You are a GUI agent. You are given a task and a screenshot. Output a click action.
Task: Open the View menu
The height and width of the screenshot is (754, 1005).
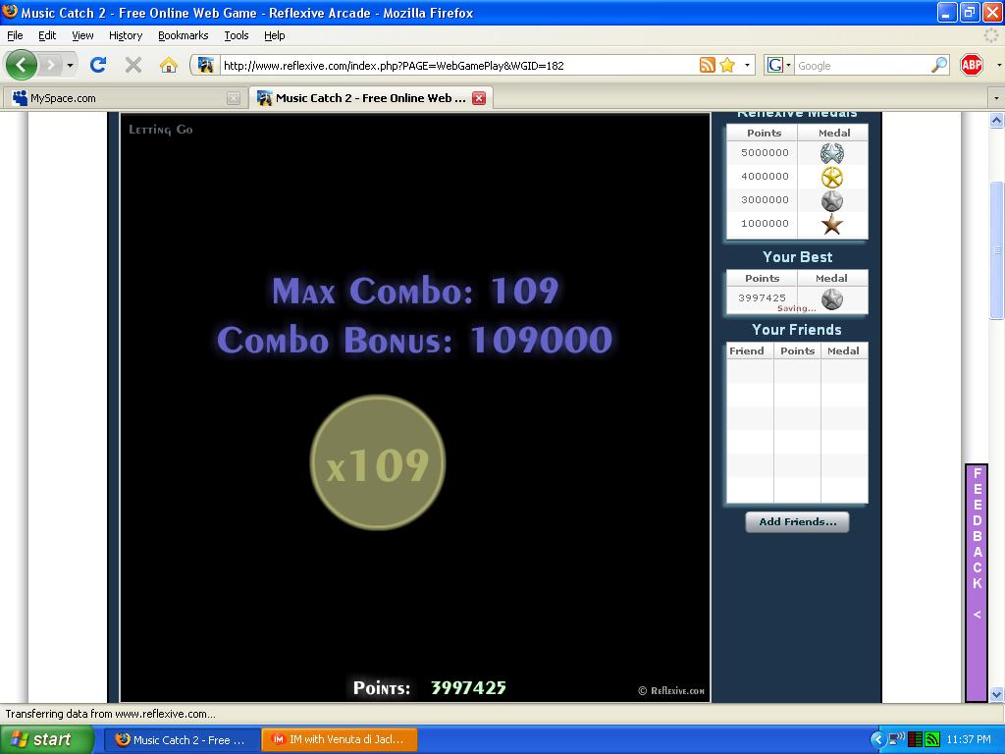[82, 35]
